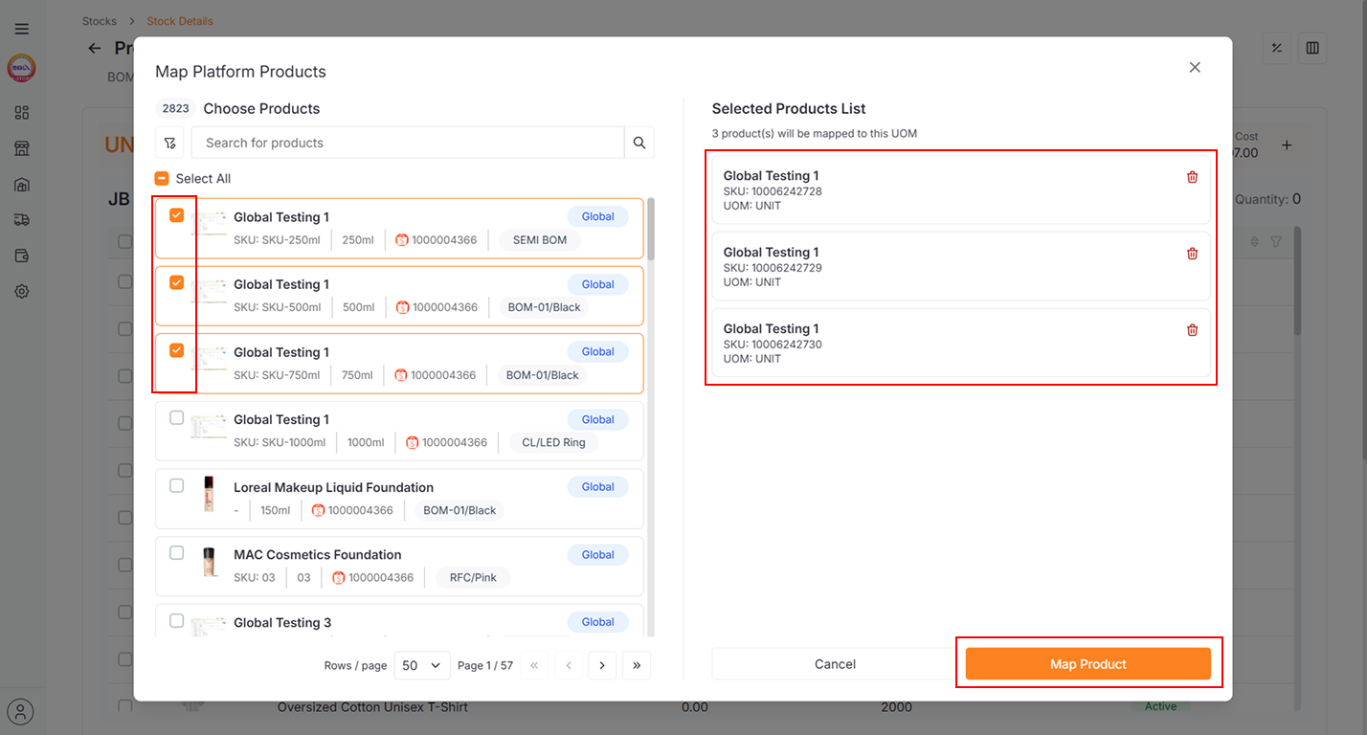Click Global Testing 1 SKU-1000ml thumbnail
Image resolution: width=1367 pixels, height=735 pixels.
click(x=209, y=427)
